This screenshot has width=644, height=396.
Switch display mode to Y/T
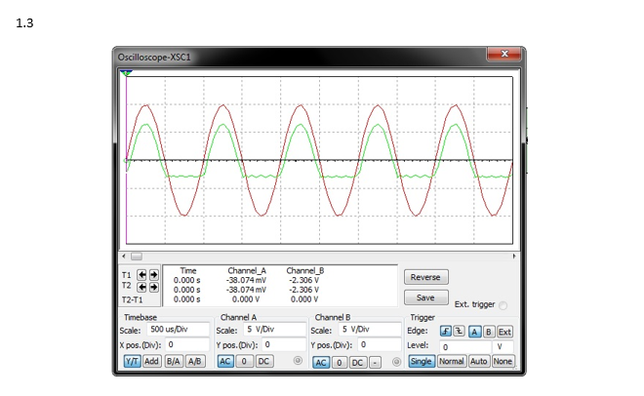point(131,361)
